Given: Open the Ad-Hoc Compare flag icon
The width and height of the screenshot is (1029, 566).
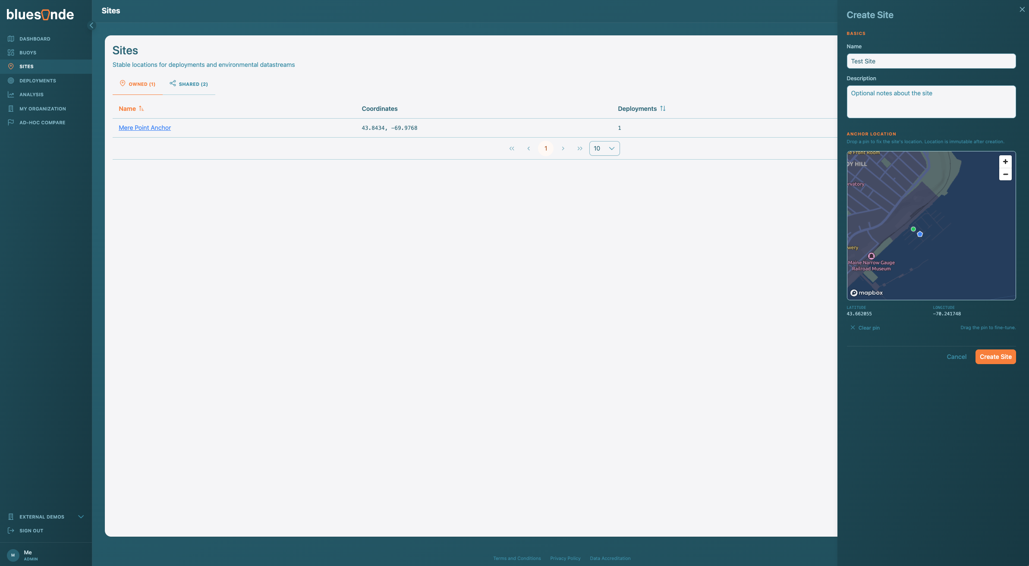Looking at the screenshot, I should 11,123.
